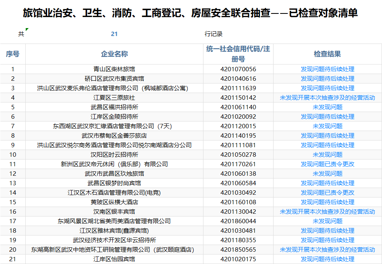Open result link for 青山区柴林旅馆

[327, 69]
